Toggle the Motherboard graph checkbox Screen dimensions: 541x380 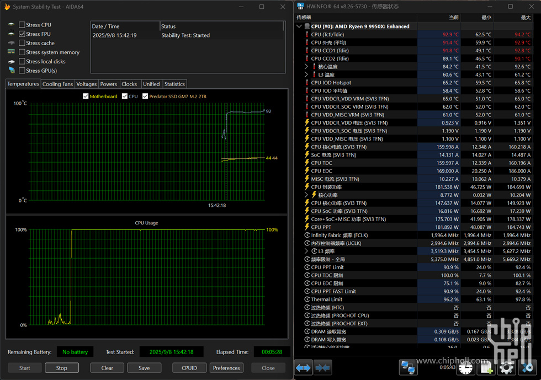[x=86, y=96]
